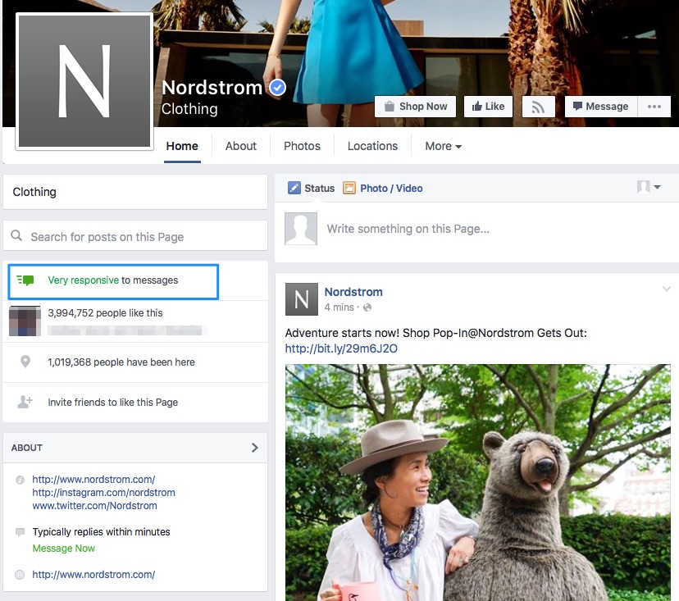Viewport: 679px width, 601px height.
Task: Click the blue verified badge next to Nordstrom
Action: pyautogui.click(x=277, y=88)
